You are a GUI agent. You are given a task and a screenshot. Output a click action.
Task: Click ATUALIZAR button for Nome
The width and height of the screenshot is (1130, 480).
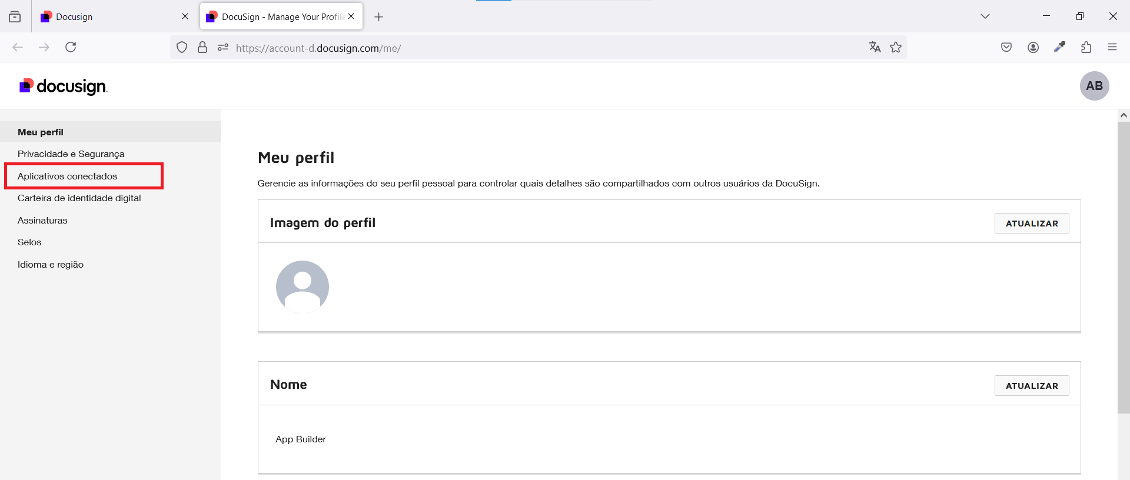pyautogui.click(x=1031, y=386)
